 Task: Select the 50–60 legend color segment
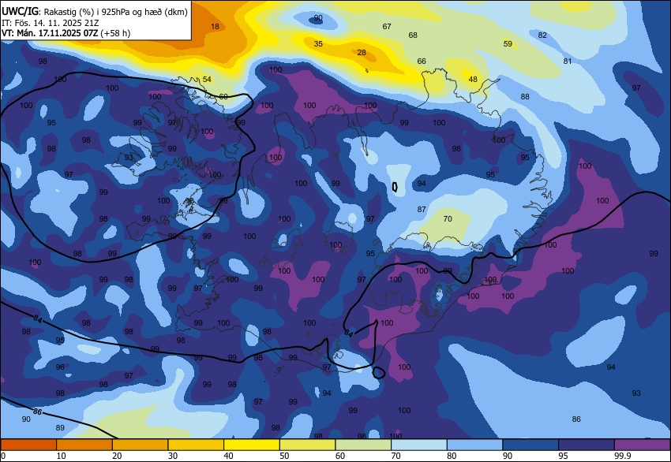[x=308, y=445]
